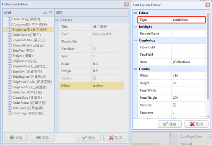Toggle the NewRow checkbox

click(x=95, y=49)
